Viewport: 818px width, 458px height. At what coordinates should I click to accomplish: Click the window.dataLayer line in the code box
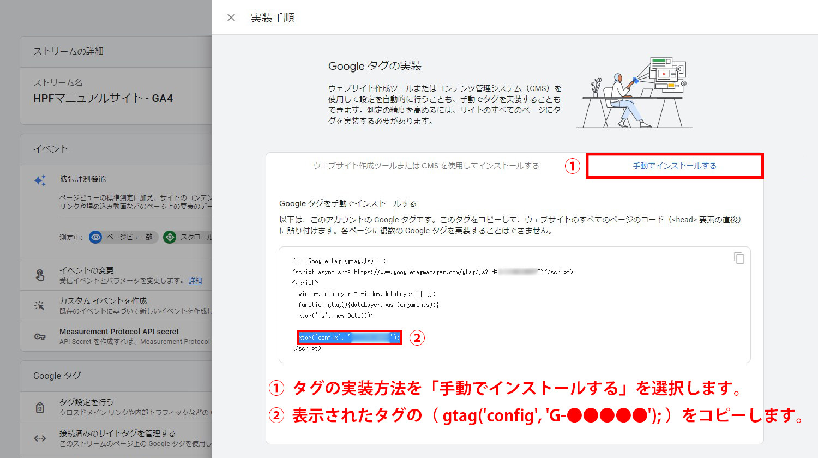[366, 293]
